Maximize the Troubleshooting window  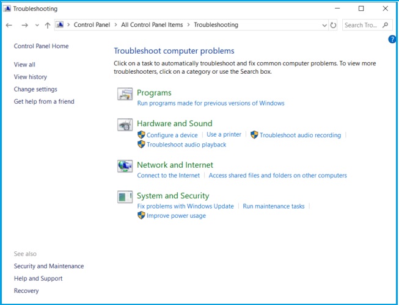[x=361, y=9]
